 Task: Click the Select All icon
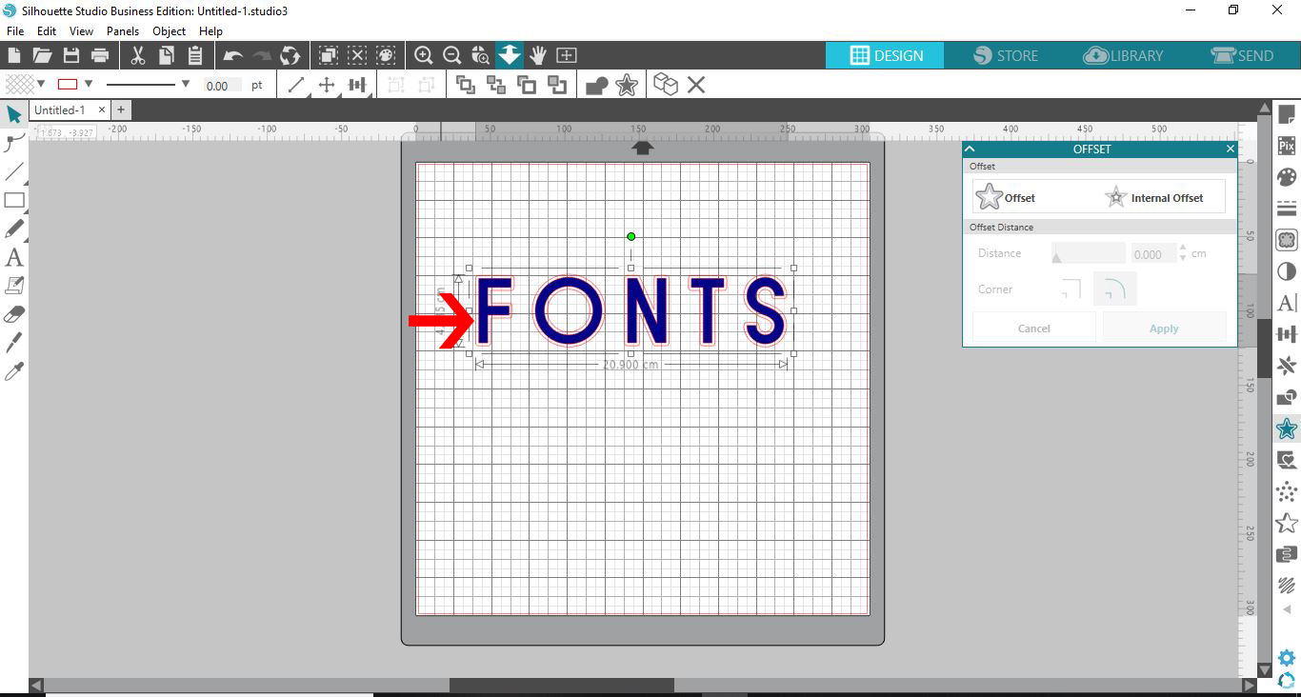(328, 55)
